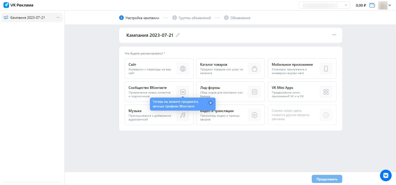Click the phone icon for Мобильное приложение

point(326,69)
